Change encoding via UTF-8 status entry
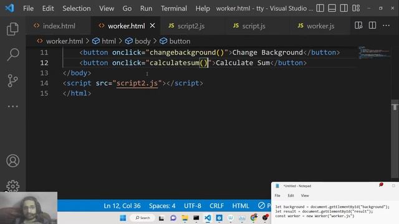The image size is (399, 224). click(x=193, y=206)
